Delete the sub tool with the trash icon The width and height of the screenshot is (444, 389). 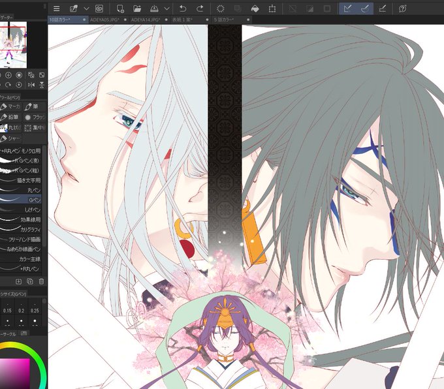tap(41, 281)
